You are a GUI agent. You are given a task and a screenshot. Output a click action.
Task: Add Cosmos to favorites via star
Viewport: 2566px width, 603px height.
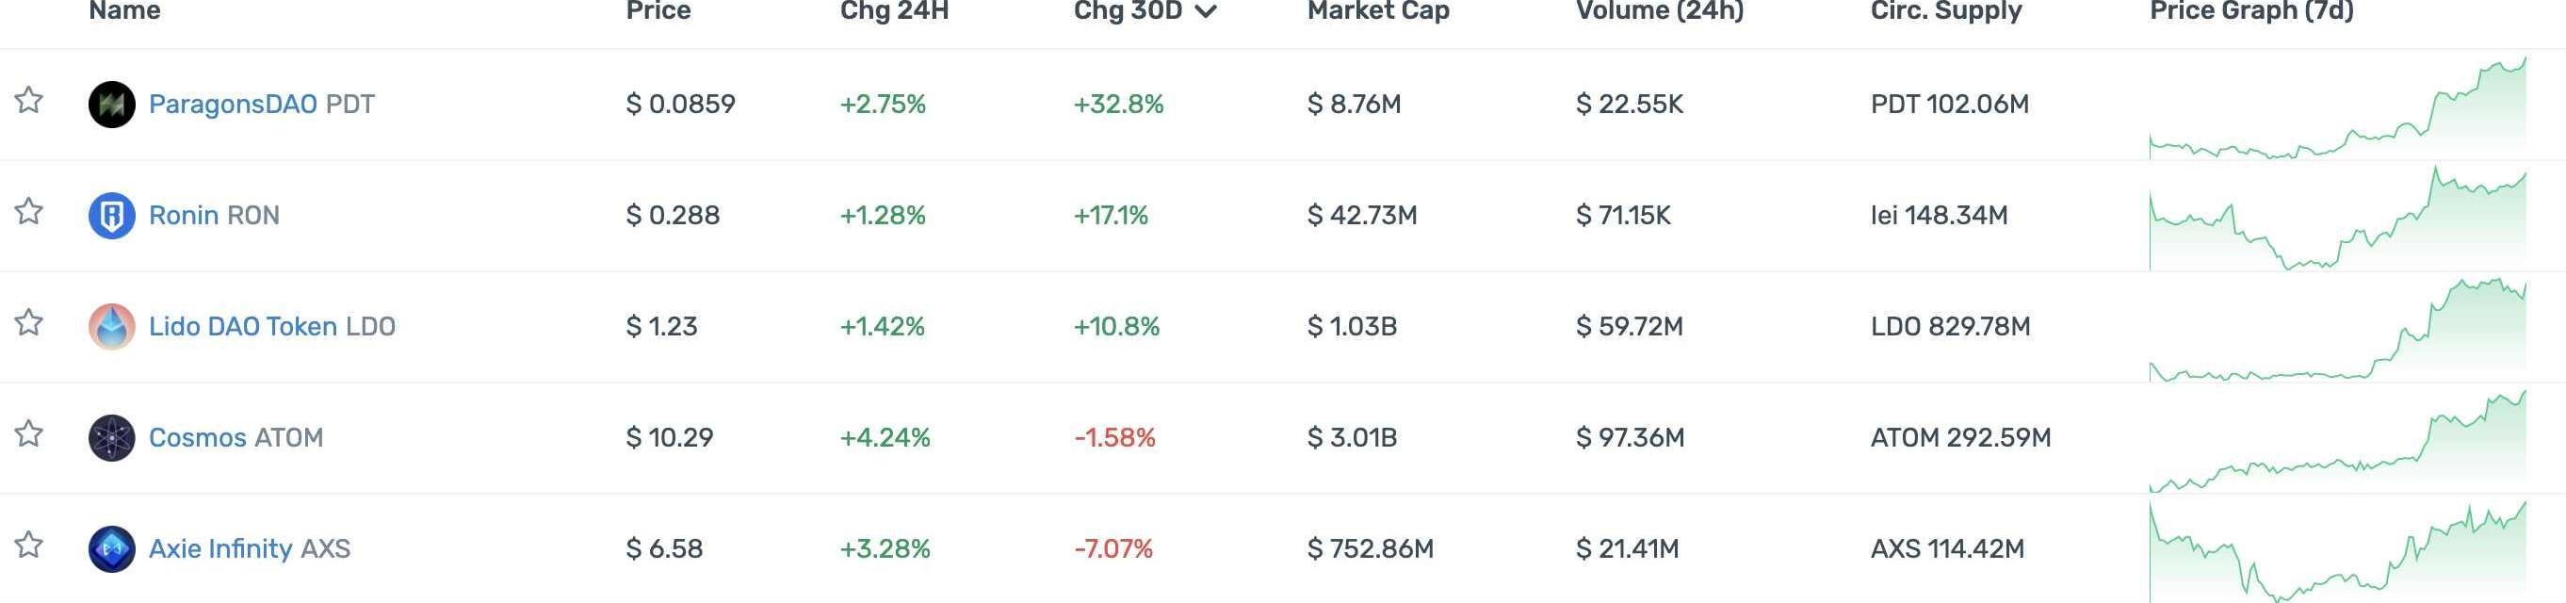coord(29,434)
